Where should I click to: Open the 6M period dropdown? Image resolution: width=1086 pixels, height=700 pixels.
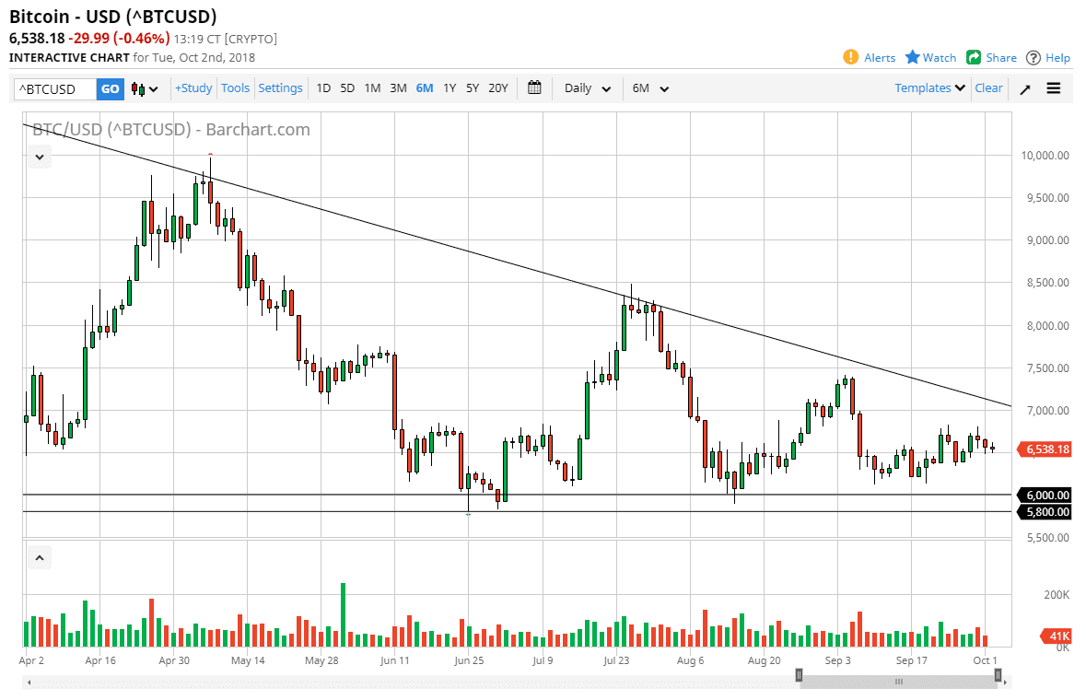pos(650,88)
